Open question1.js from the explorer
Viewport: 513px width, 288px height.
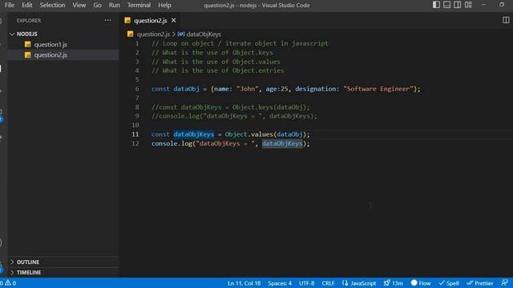coord(50,45)
